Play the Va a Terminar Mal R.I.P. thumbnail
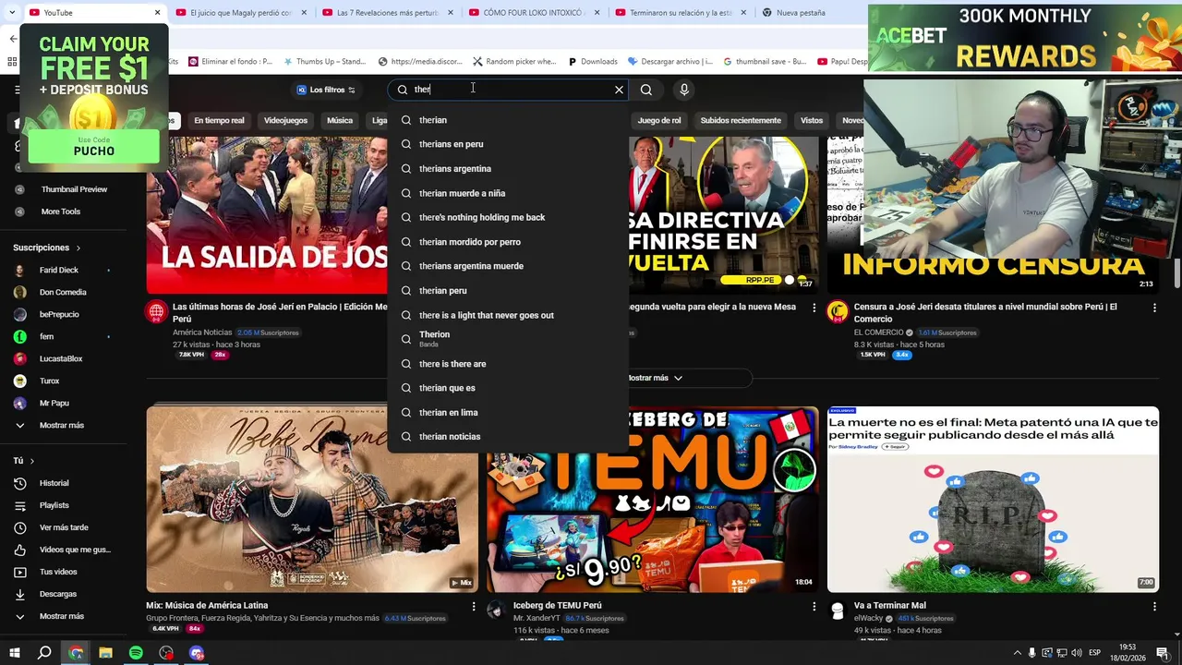 pos(993,499)
